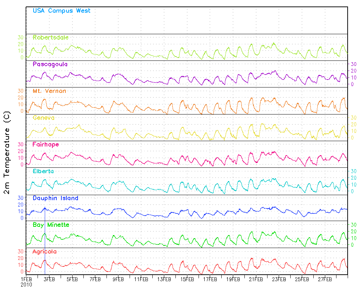
Task: Select the 9FEB date on axis
Action: [x=118, y=279]
